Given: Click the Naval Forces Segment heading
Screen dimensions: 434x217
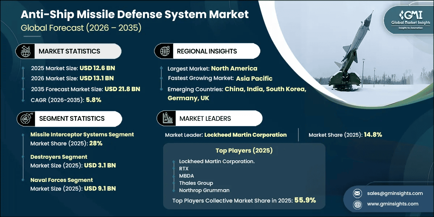Looking at the screenshot, I should coord(61,180).
